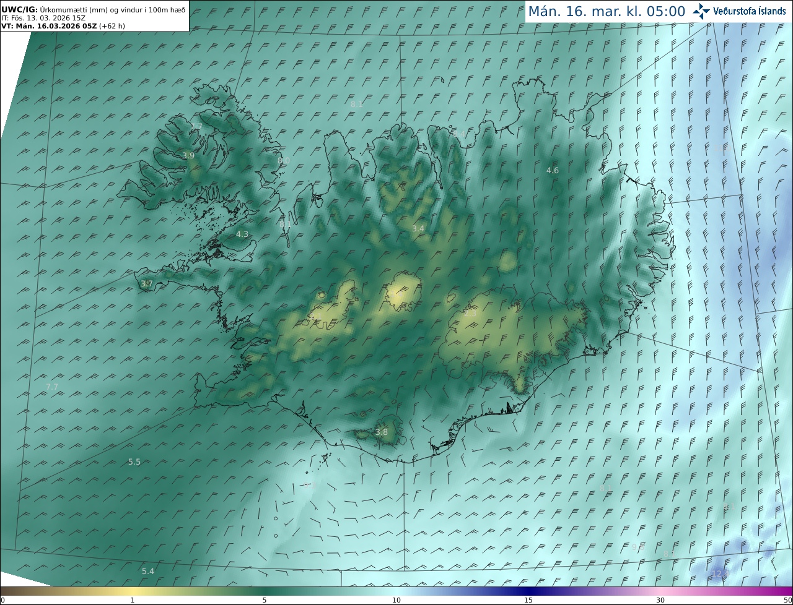
Task: Click the map value '4.3'
Action: pos(242,234)
